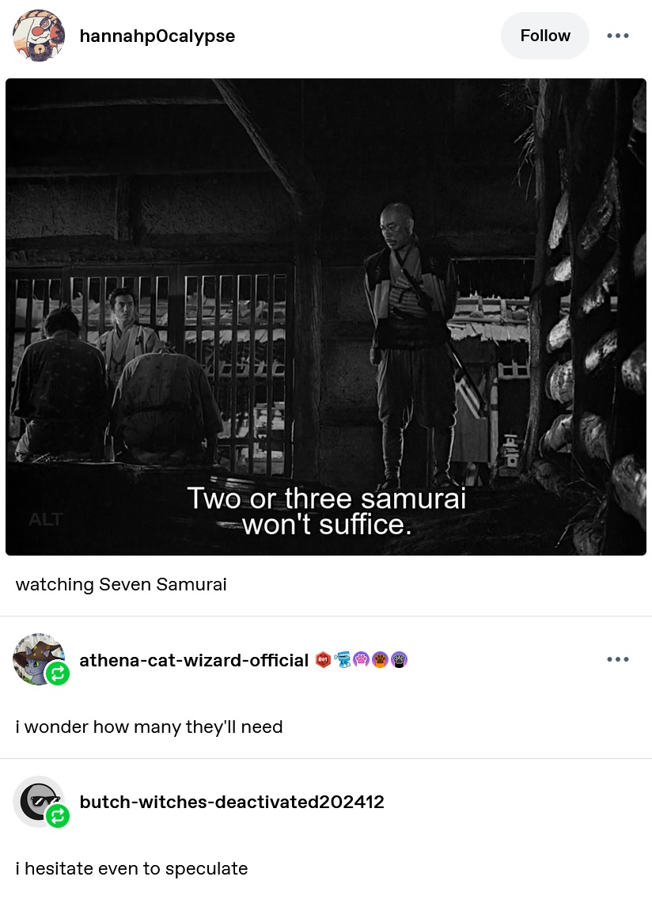Click the reblog icon on athena-cat-wizard's avatar
The width and height of the screenshot is (652, 907).
pyautogui.click(x=58, y=674)
